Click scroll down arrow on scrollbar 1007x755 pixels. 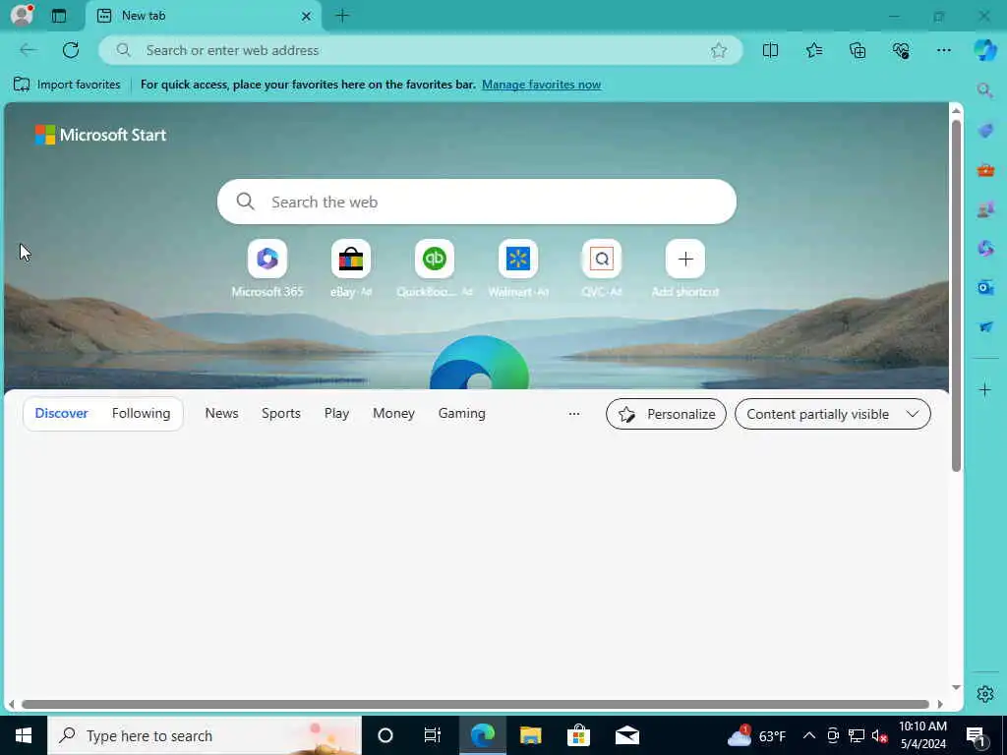tap(956, 687)
